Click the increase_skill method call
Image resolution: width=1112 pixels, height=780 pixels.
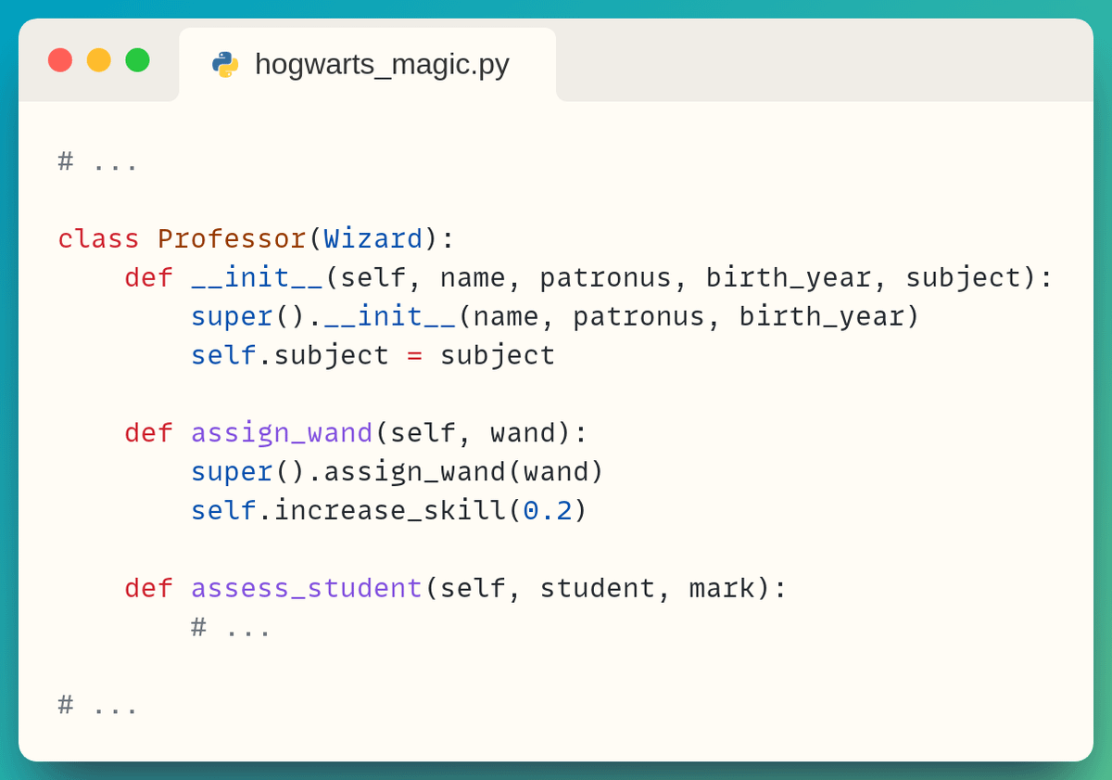pos(389,510)
